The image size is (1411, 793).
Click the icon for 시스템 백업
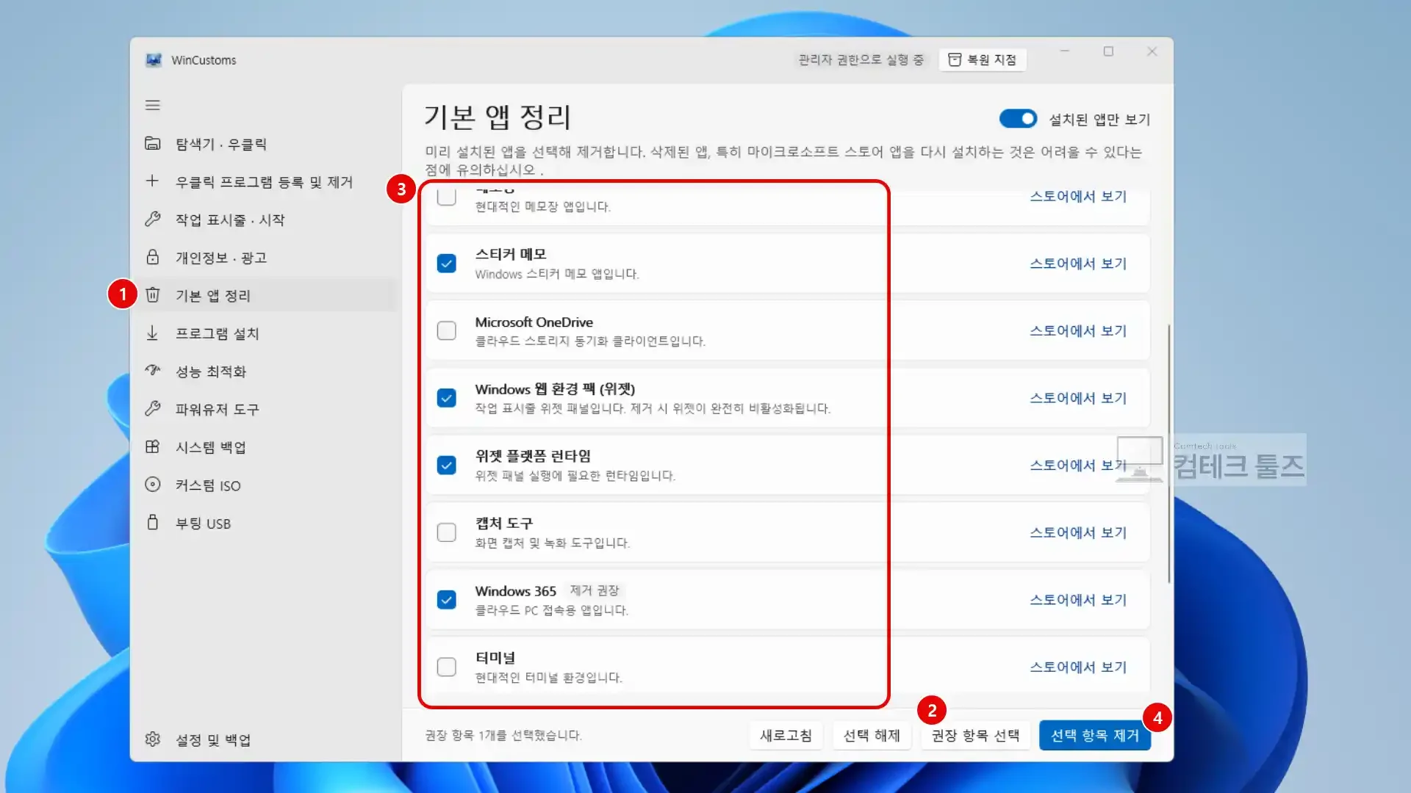(x=153, y=446)
